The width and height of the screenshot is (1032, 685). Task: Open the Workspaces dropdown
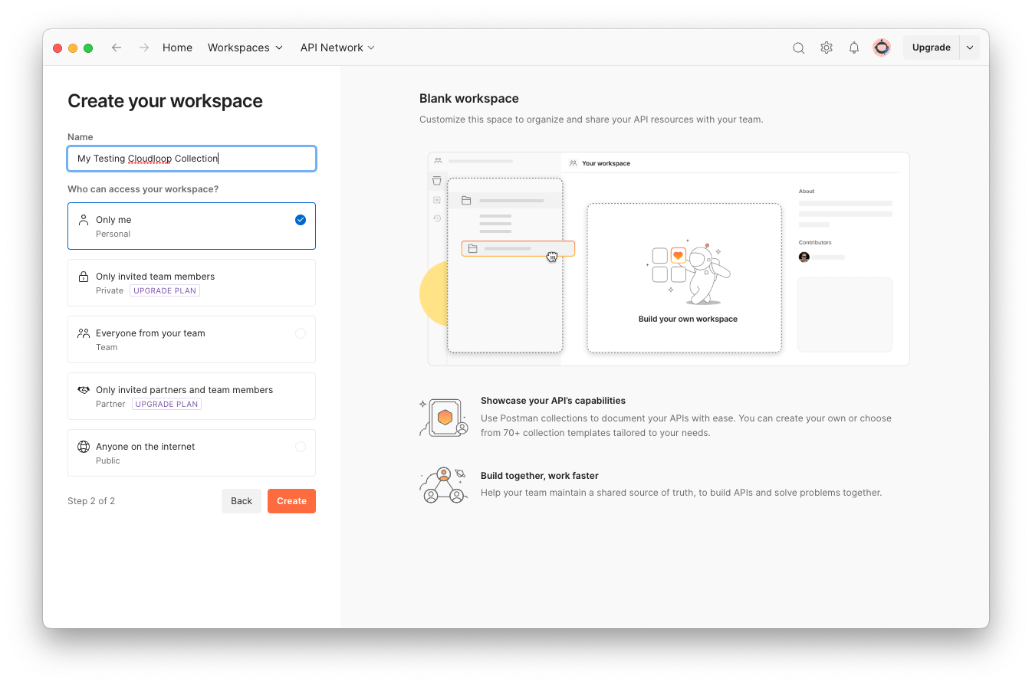tap(245, 48)
